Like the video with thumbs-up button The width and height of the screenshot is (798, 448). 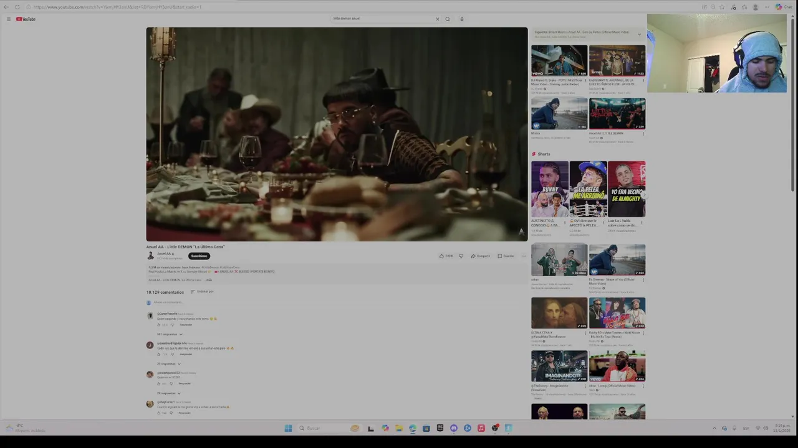pos(445,256)
